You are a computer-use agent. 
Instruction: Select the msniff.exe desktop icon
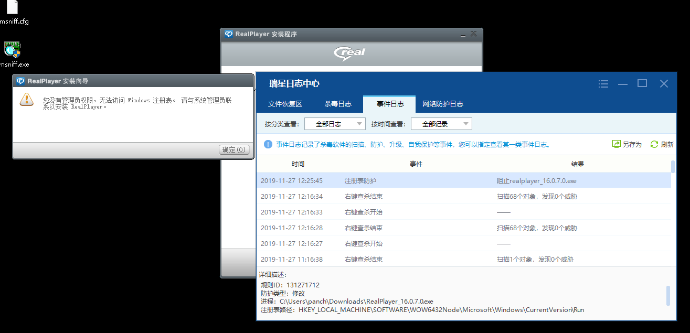click(x=13, y=50)
